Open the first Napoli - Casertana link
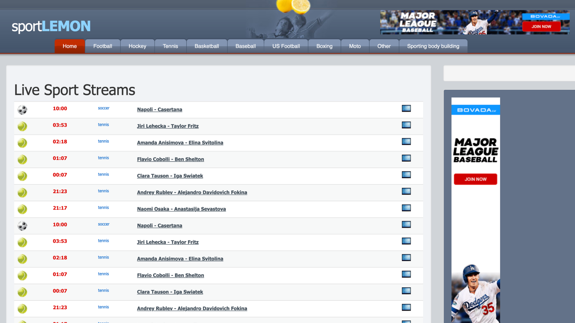This screenshot has width=575, height=323. 159,109
